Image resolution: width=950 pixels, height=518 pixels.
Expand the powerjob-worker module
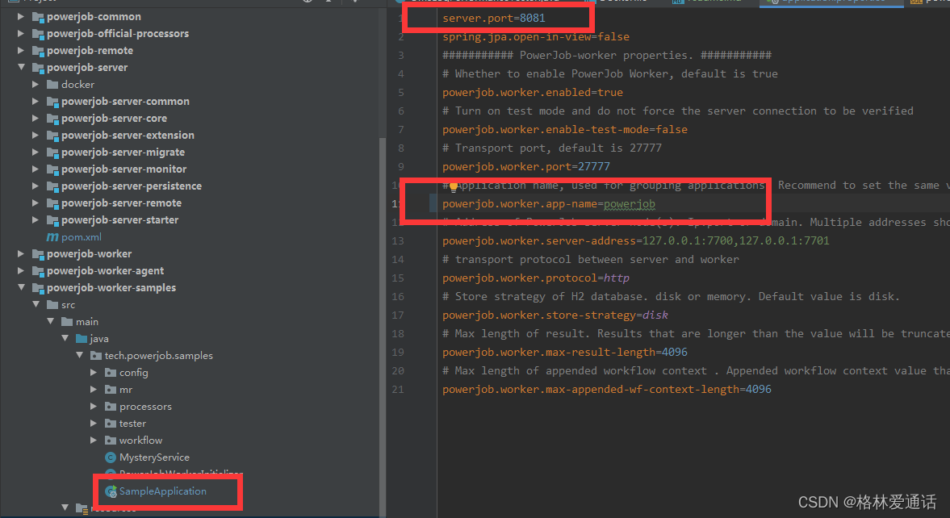(21, 254)
